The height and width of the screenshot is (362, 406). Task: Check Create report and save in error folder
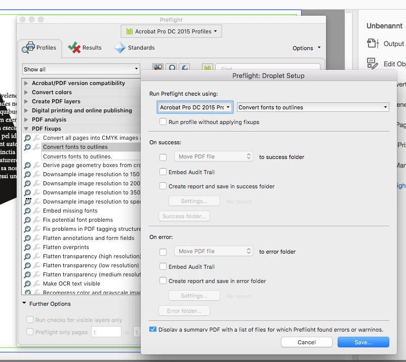point(163,280)
